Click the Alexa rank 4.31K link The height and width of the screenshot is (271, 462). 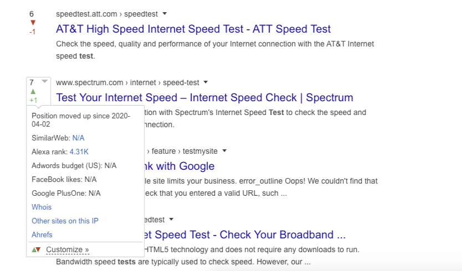coord(79,152)
